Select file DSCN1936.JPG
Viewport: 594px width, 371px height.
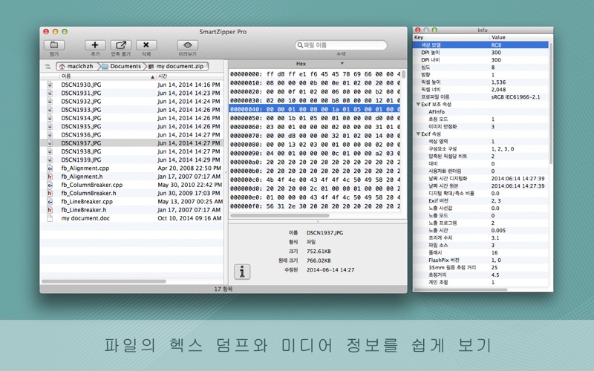[81, 135]
